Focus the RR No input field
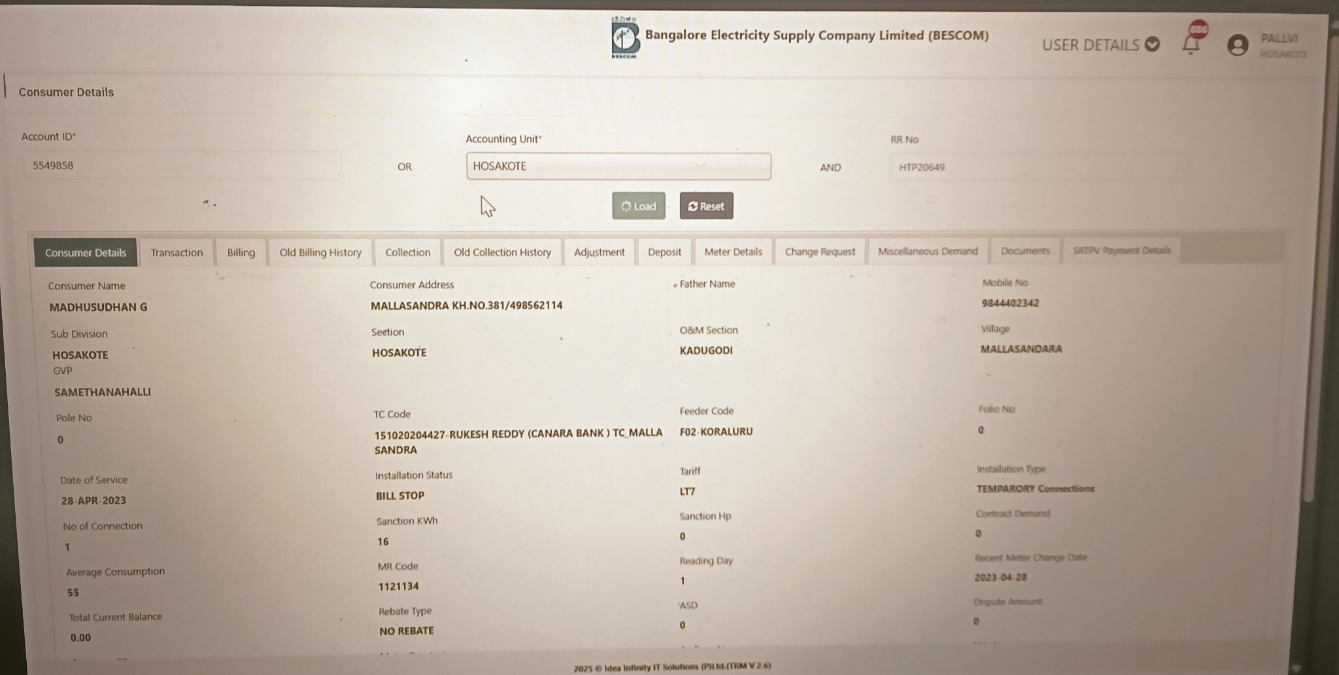 (1040, 167)
